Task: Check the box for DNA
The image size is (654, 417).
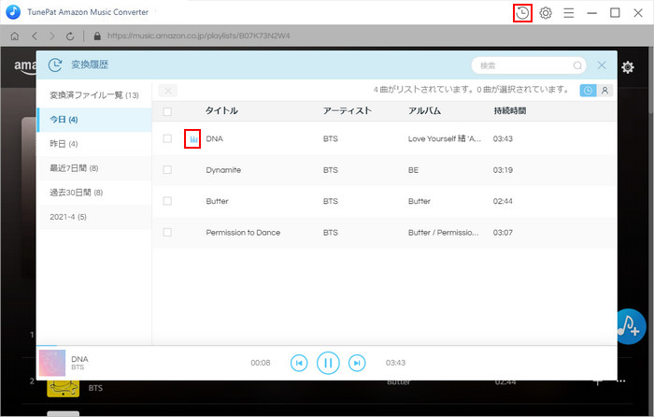Action: [x=167, y=138]
